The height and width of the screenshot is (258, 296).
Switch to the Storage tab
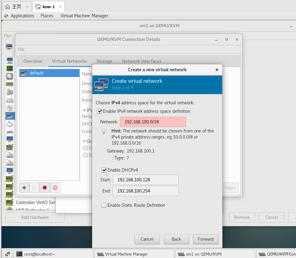105,61
